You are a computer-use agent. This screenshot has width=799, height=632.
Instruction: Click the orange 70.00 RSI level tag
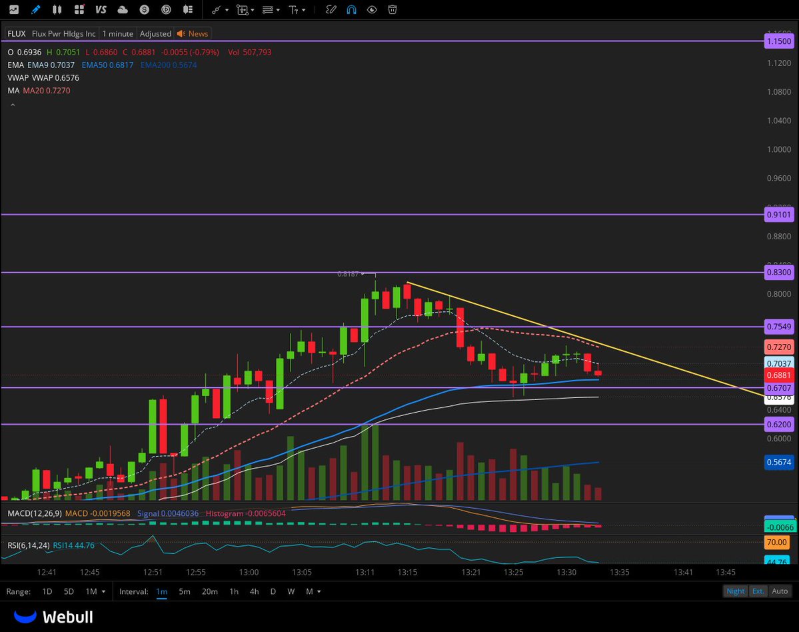777,542
